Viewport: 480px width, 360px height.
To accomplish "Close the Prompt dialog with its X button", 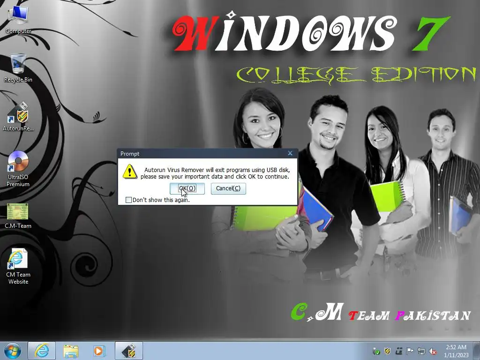I will [290, 153].
